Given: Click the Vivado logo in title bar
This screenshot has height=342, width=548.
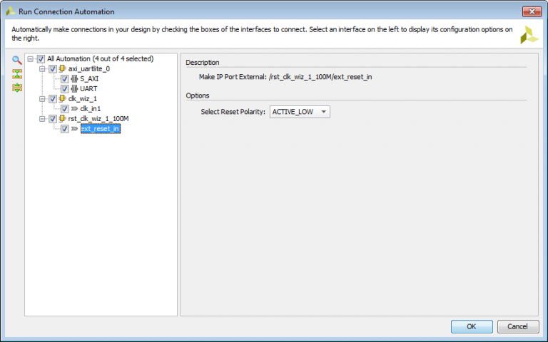Looking at the screenshot, I should click(x=11, y=11).
